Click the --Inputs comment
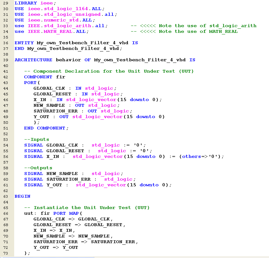This screenshot has width=269, height=258. [37, 140]
